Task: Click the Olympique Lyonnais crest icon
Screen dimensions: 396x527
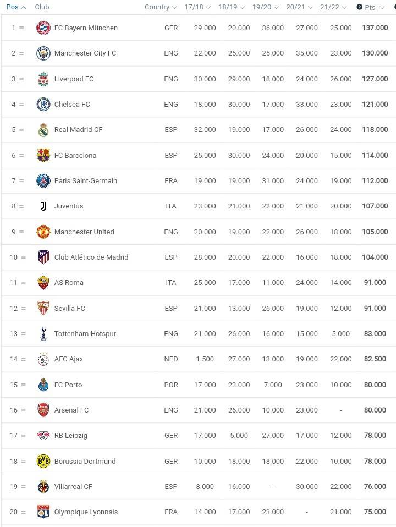Action: pyautogui.click(x=43, y=512)
